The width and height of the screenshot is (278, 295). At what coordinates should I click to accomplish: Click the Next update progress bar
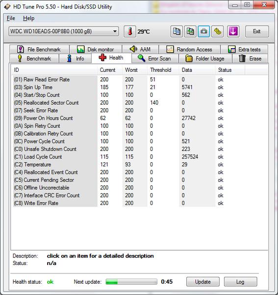tap(131, 282)
